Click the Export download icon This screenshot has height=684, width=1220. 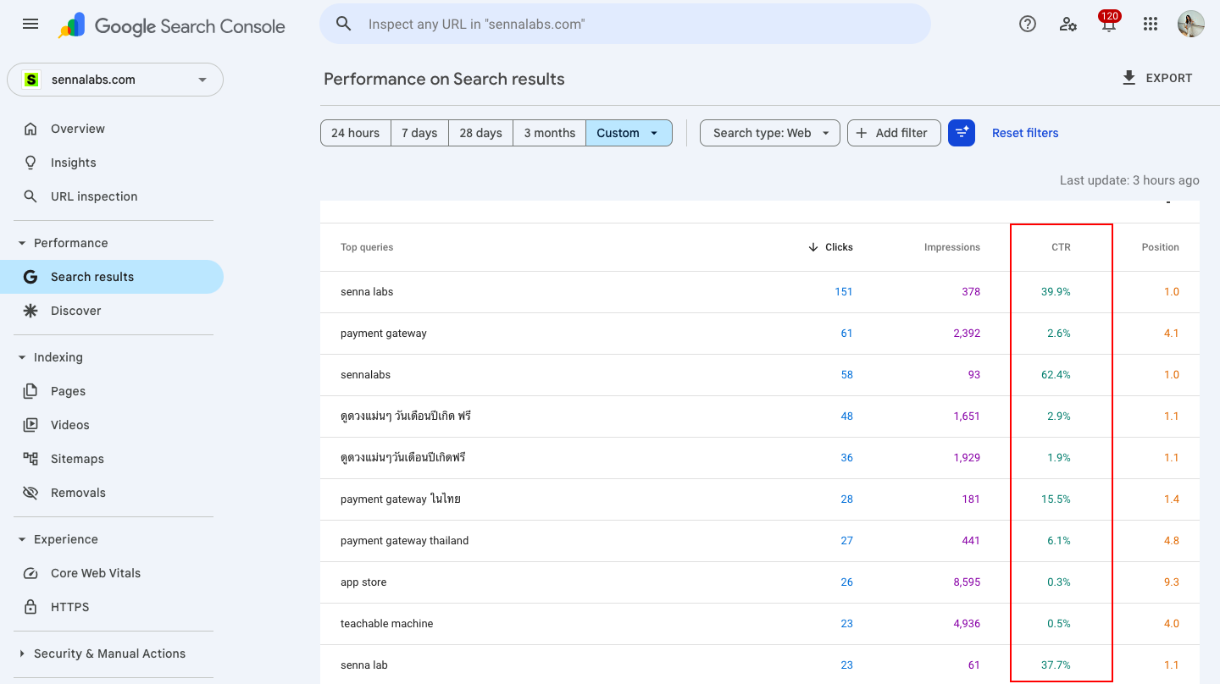click(1128, 78)
